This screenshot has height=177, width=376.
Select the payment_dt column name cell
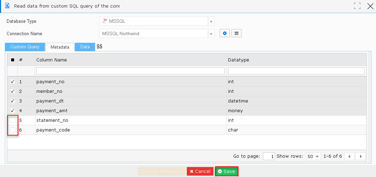[x=131, y=101]
